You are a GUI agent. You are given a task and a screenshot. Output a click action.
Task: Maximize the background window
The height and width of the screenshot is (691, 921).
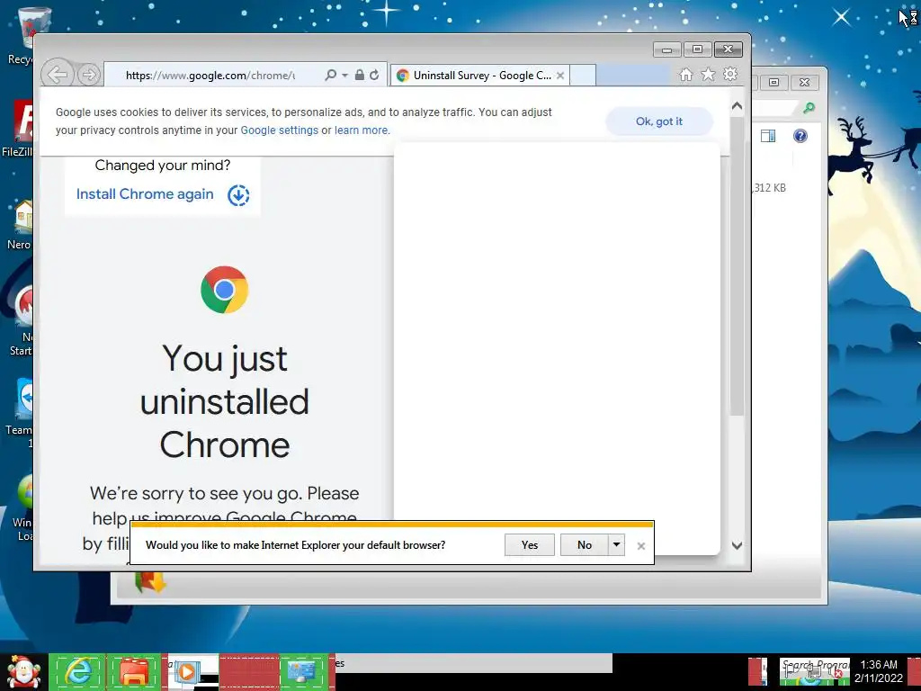click(x=774, y=82)
